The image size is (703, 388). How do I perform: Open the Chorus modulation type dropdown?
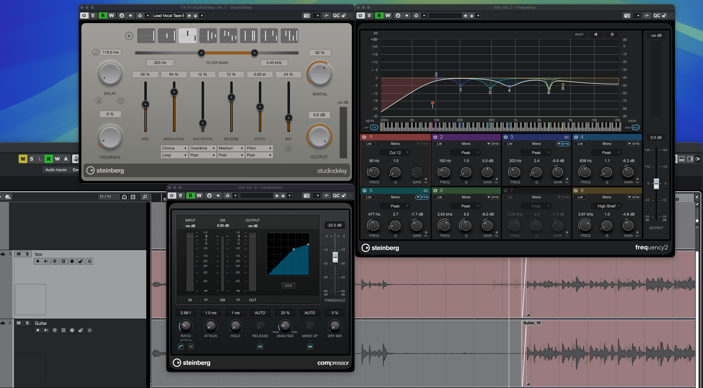(x=174, y=148)
